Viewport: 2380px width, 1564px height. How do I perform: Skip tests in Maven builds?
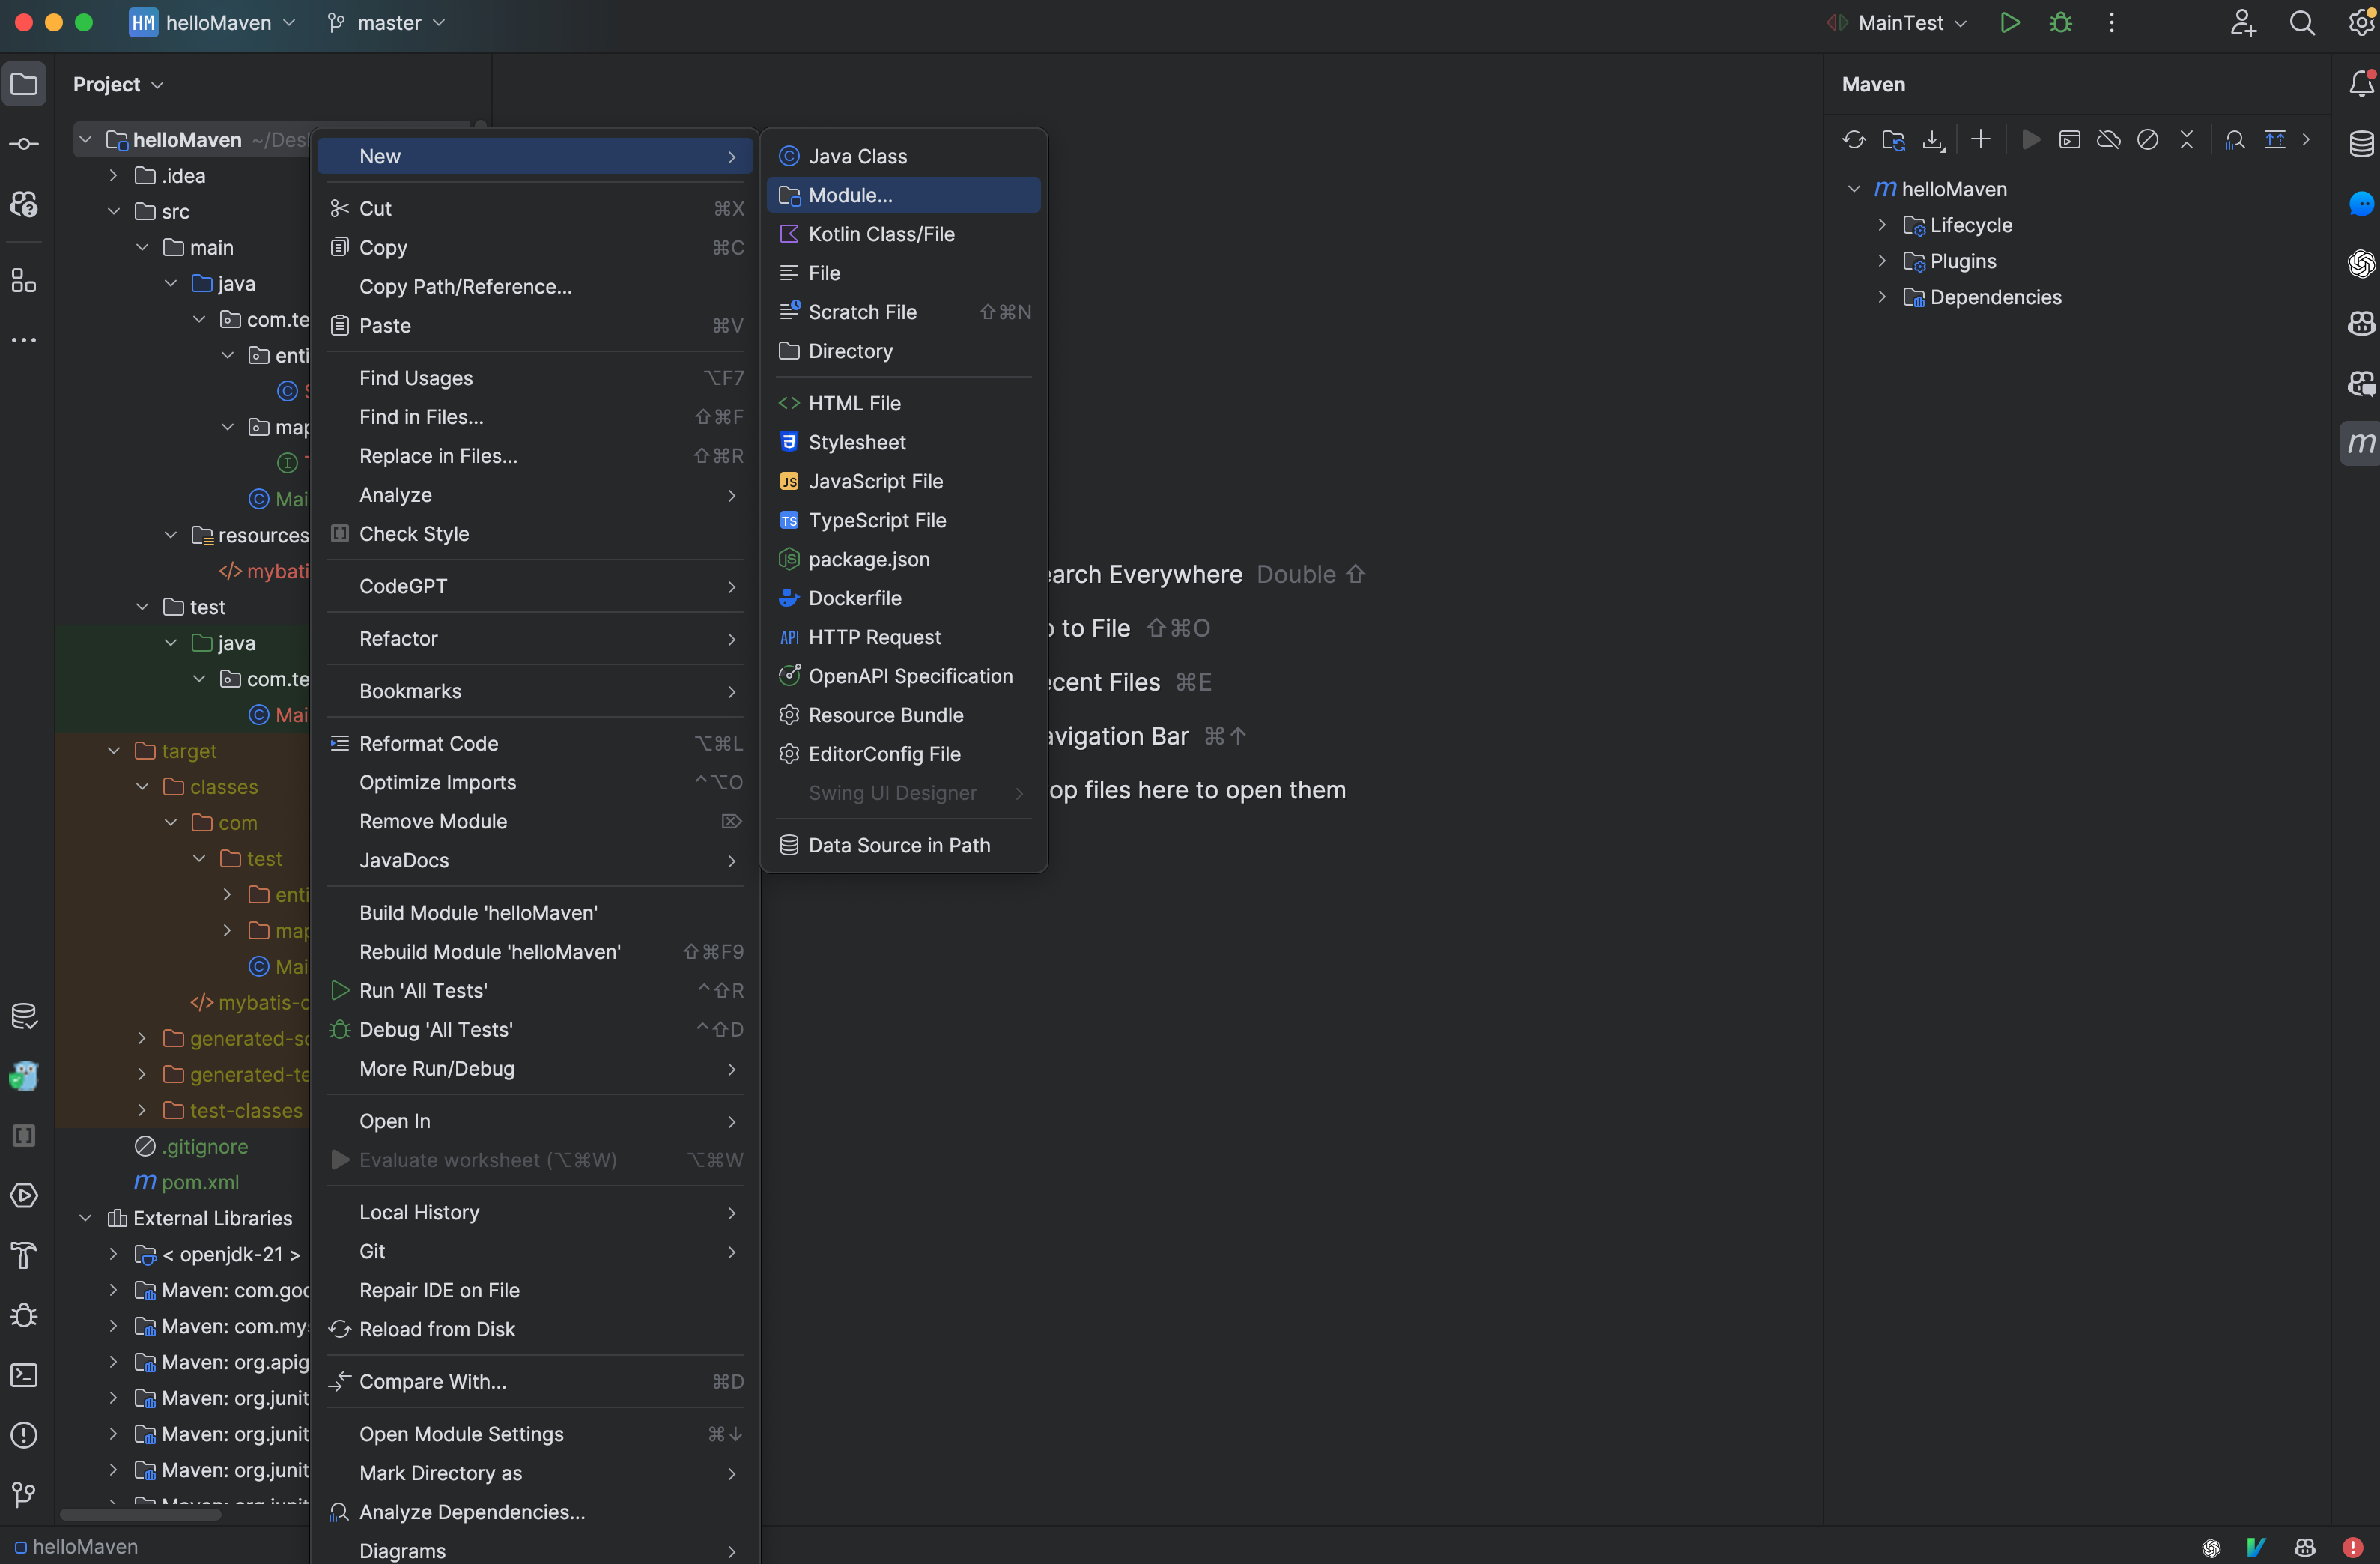point(2147,140)
